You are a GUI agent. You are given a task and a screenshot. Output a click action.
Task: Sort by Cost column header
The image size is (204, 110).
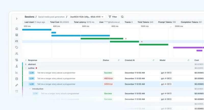tap(197, 60)
